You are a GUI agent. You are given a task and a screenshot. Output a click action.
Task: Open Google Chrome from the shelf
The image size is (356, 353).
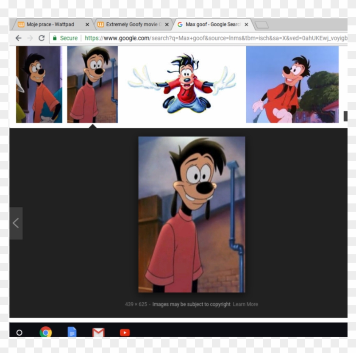(46, 332)
